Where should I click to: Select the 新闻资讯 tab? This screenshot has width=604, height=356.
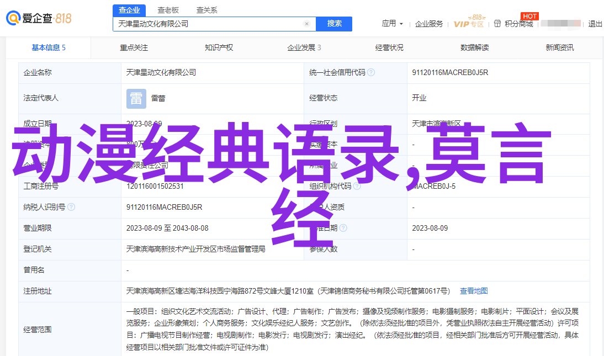[560, 47]
